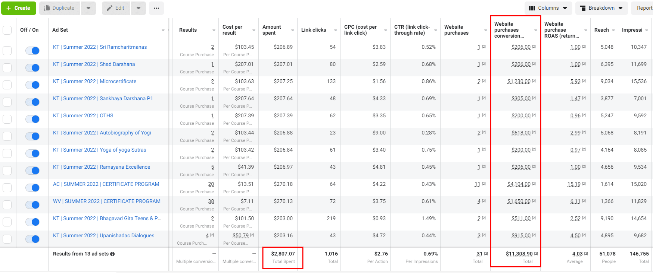Open the Website purchases column dropdown arrow
653x273 pixels.
[x=486, y=30]
